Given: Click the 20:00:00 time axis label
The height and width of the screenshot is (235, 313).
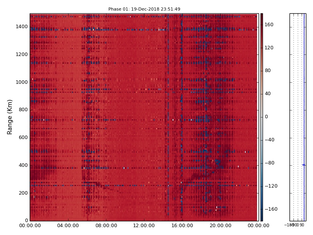Looking at the screenshot, I should pos(220,226).
